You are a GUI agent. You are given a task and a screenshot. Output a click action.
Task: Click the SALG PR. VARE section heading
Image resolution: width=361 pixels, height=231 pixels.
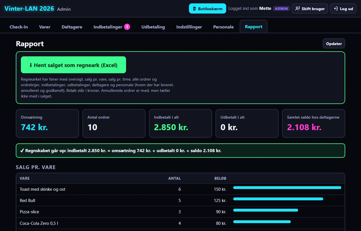tap(36, 167)
